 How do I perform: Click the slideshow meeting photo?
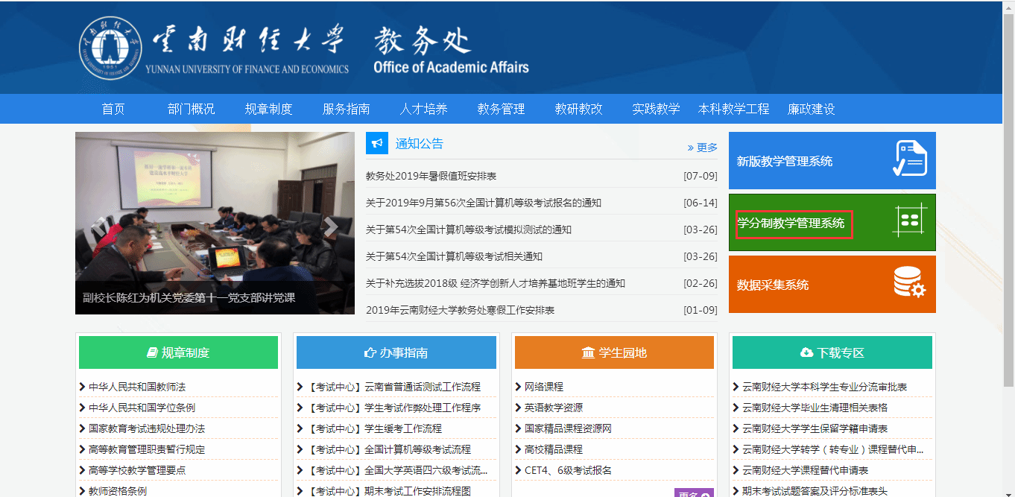(215, 209)
